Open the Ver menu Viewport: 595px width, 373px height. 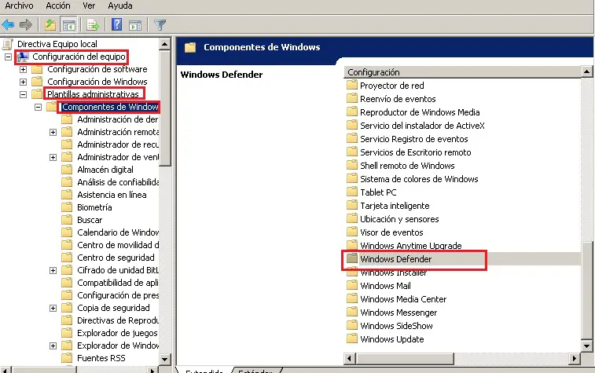tap(89, 5)
